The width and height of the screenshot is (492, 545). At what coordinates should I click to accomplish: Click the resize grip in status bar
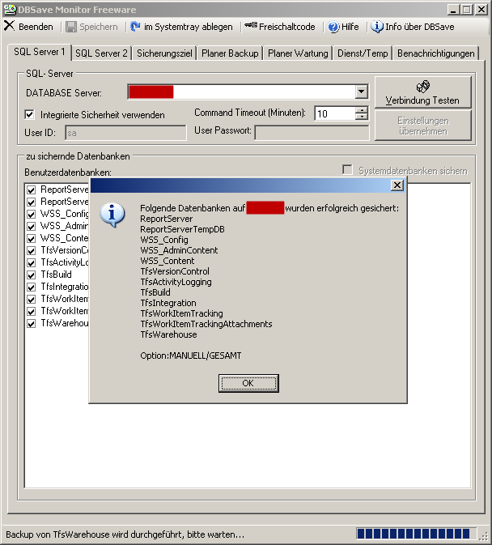[484, 537]
